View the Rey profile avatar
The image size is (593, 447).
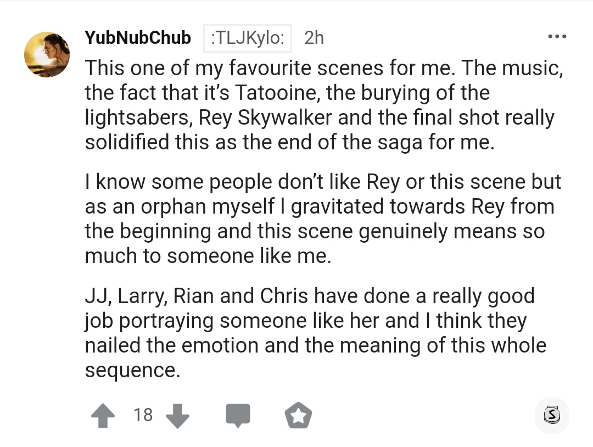(47, 54)
